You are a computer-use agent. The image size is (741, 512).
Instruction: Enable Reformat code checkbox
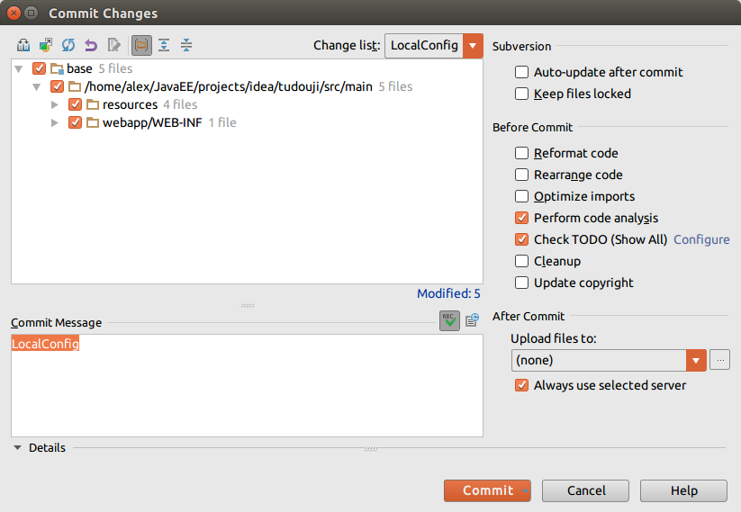click(521, 153)
